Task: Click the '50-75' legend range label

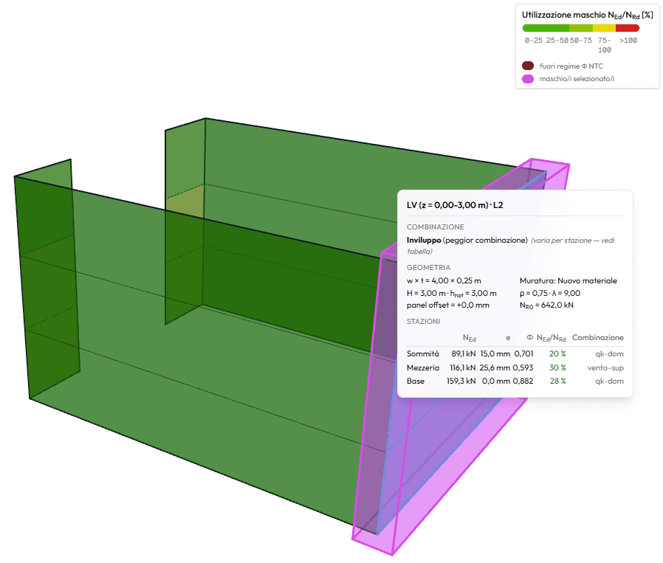Action: coord(581,41)
